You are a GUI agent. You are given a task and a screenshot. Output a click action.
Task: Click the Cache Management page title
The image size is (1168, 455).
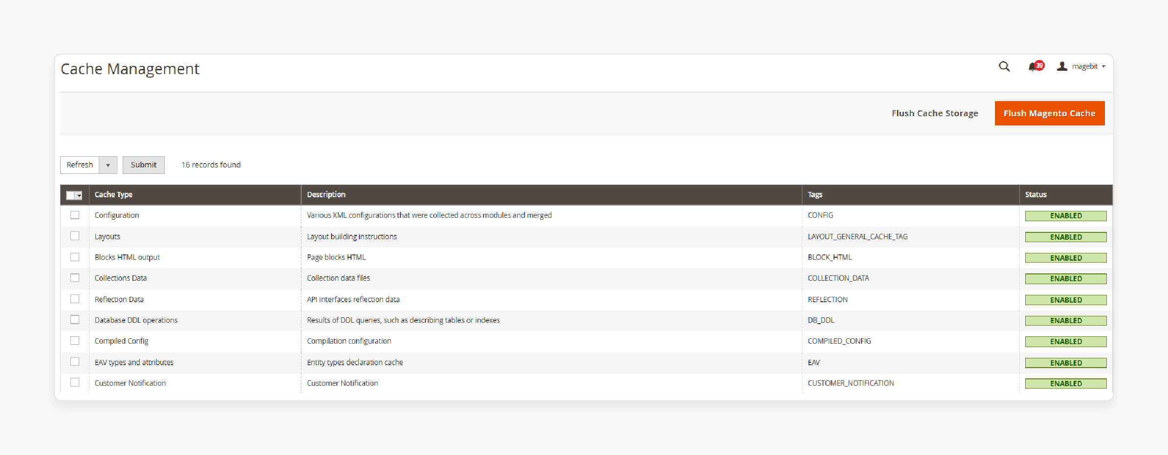130,69
